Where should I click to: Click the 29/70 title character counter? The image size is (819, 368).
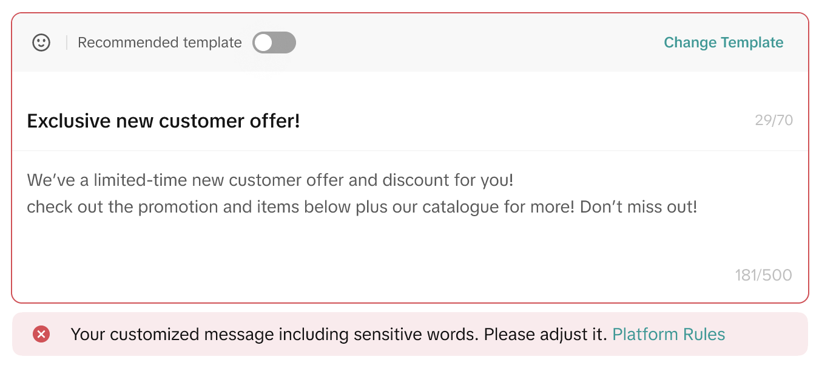point(773,120)
